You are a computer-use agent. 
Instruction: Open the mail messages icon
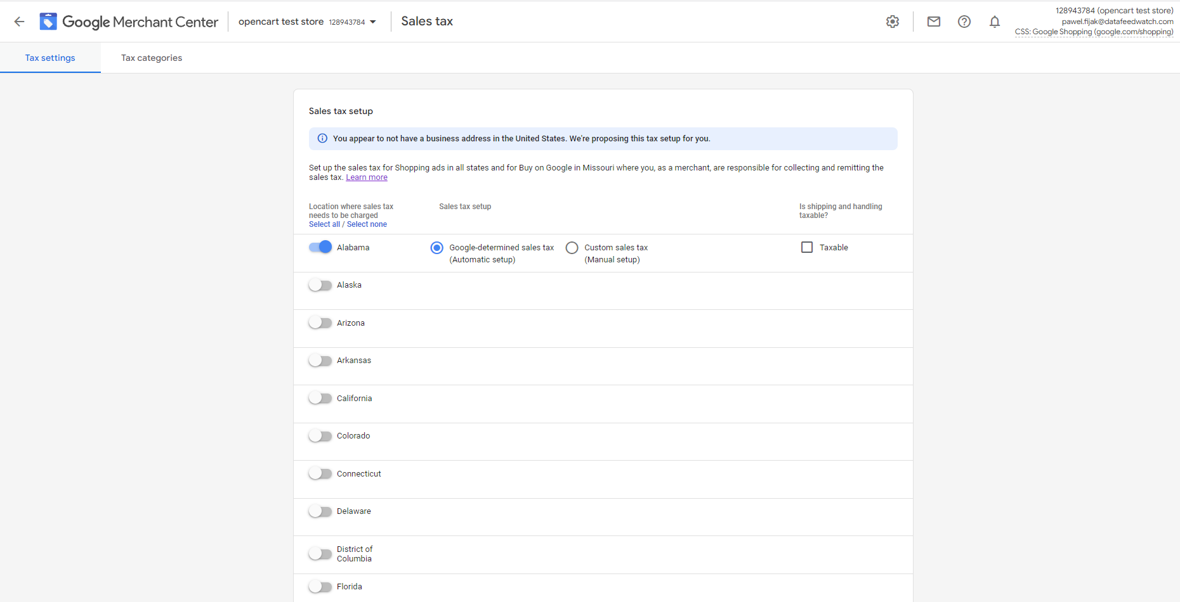click(x=933, y=22)
